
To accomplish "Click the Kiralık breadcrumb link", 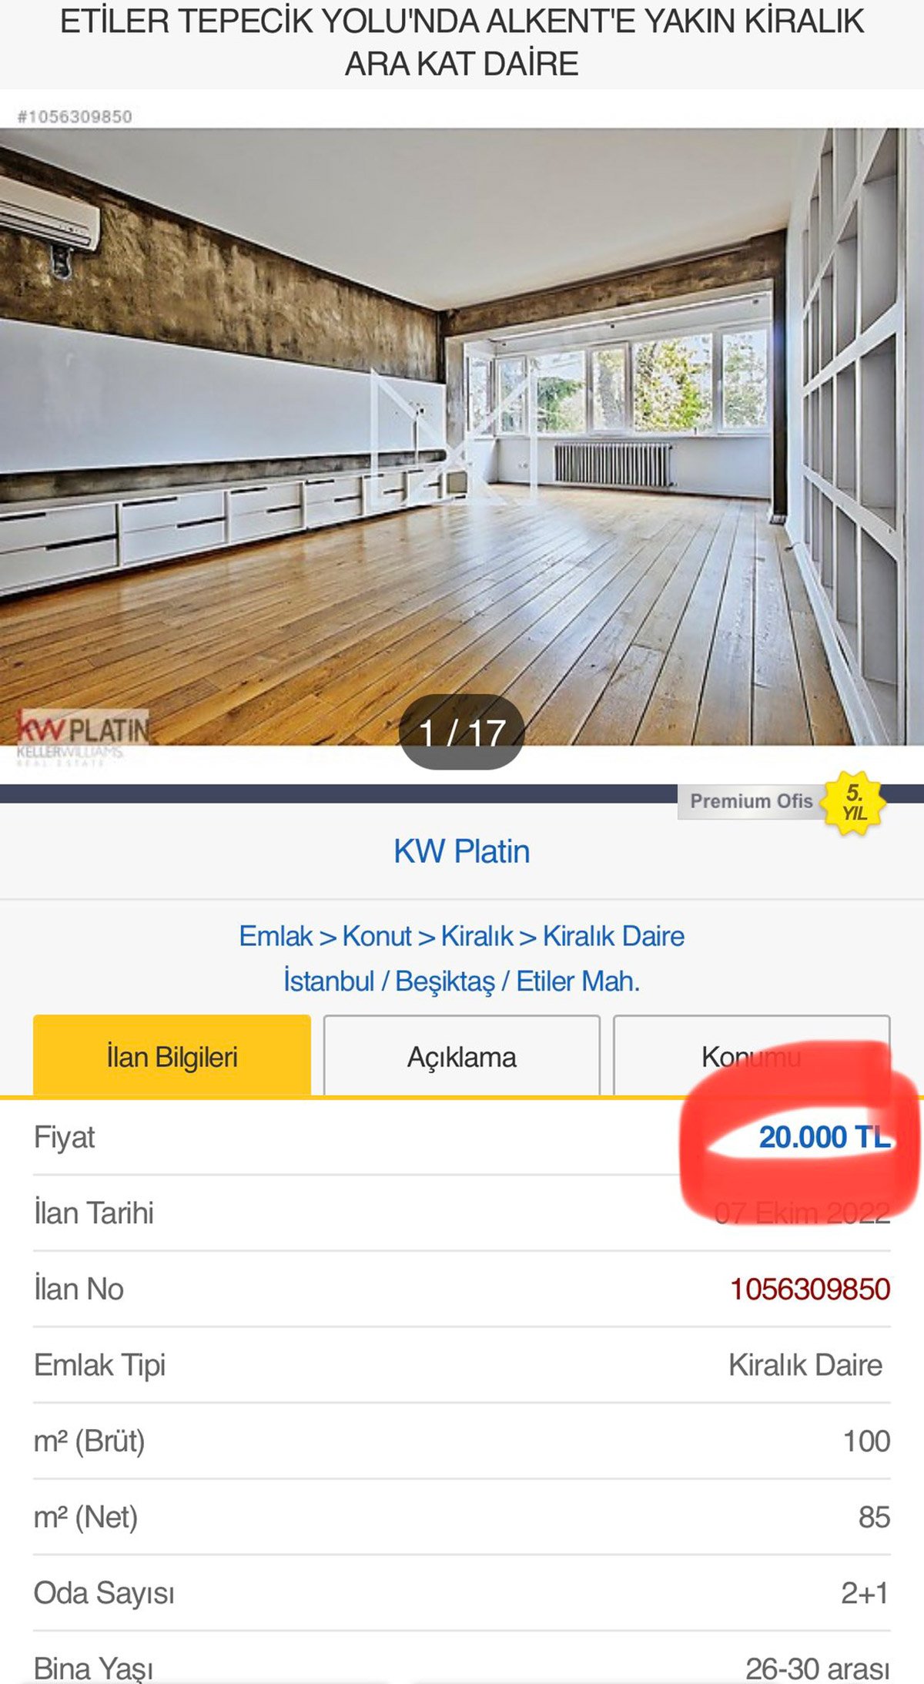I will click(477, 936).
